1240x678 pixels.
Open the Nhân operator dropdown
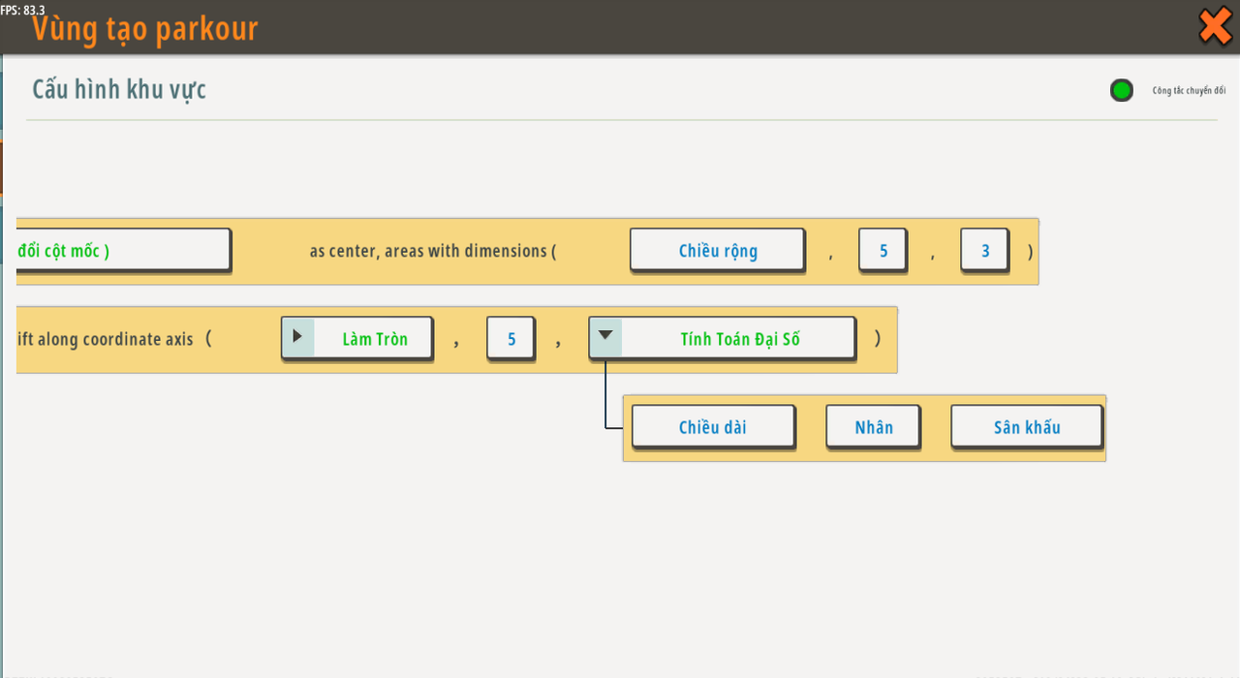(873, 426)
